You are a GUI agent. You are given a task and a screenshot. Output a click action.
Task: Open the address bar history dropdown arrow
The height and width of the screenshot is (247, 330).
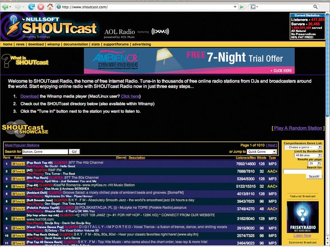(235, 7)
